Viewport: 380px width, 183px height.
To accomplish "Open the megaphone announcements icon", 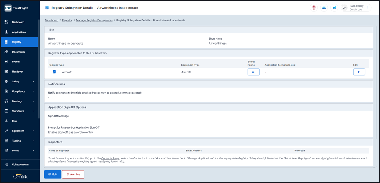I will [x=334, y=8].
